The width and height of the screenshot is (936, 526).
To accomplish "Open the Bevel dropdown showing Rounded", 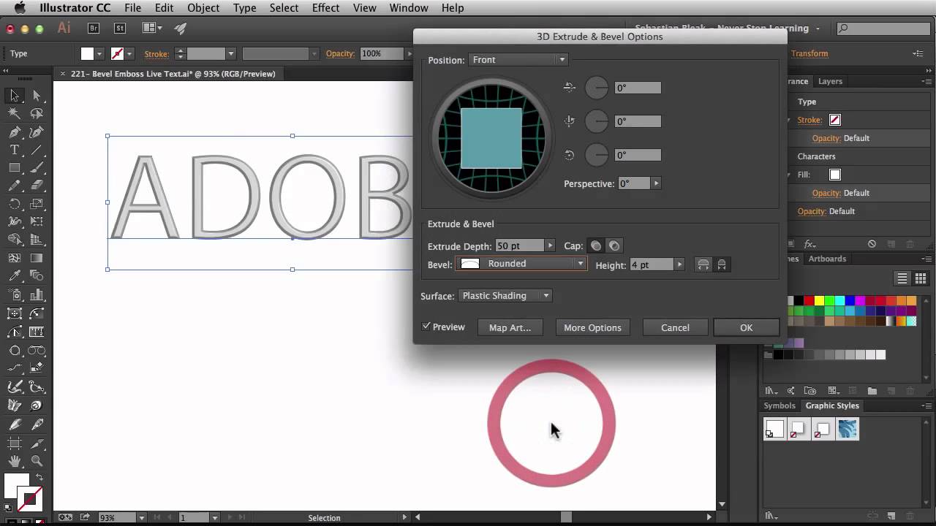I will (x=521, y=264).
